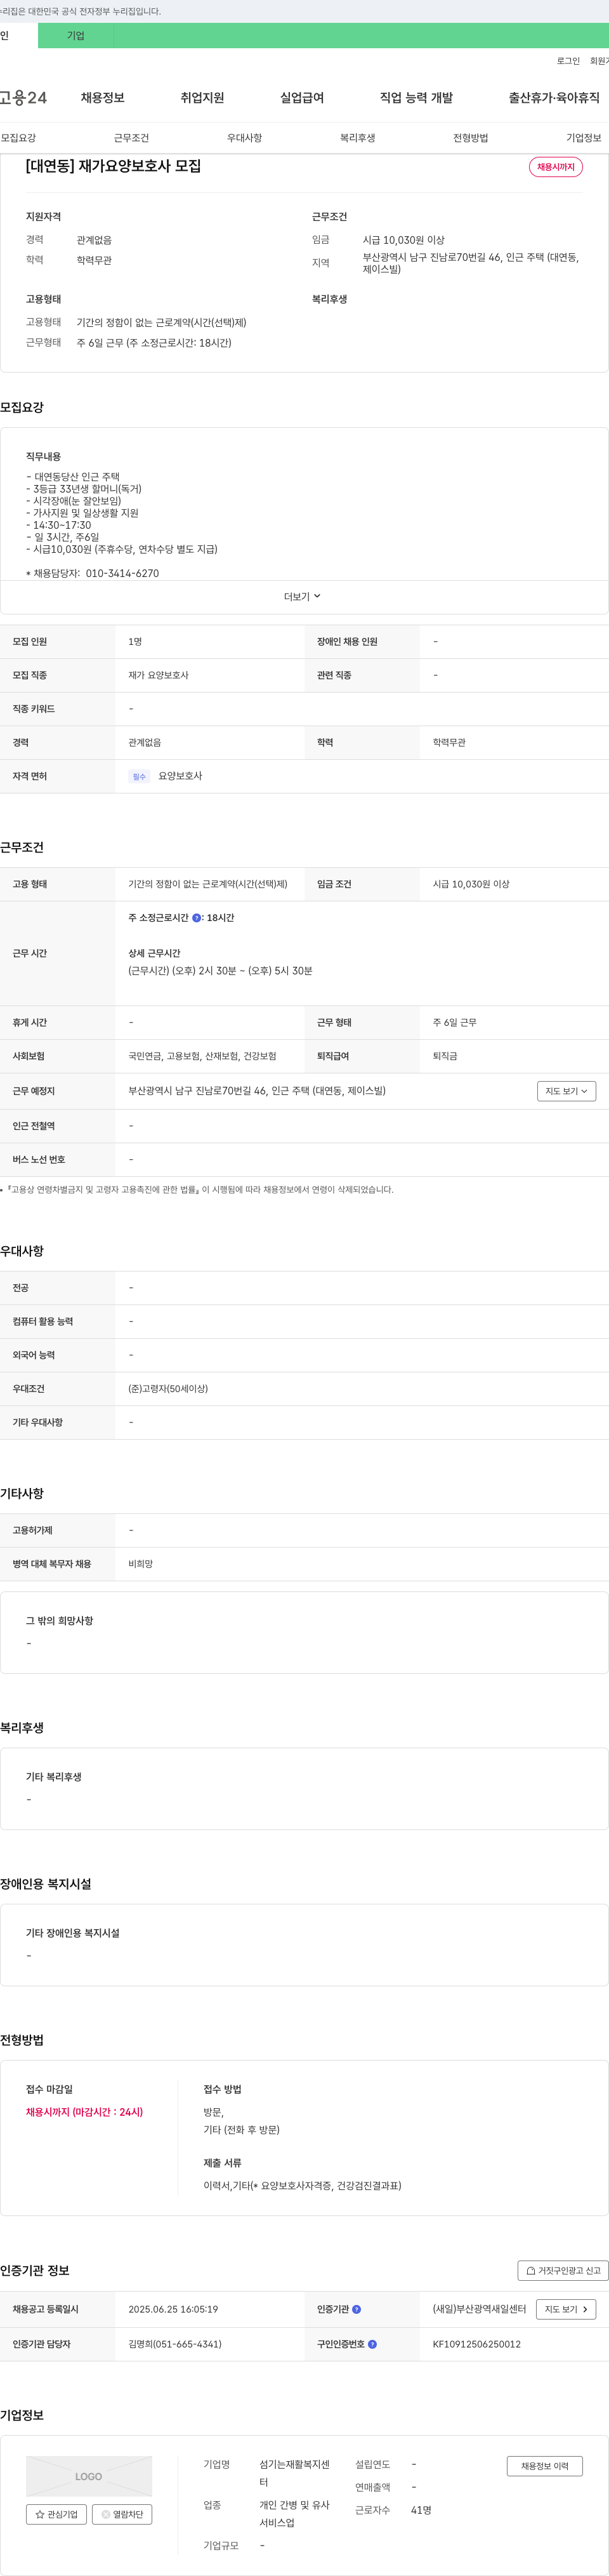Click job title [대연동] 재가요양보호사 모집
609x2576 pixels.
click(x=113, y=166)
